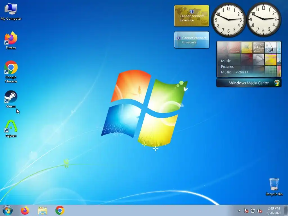Show hidden system tray icons

(x=239, y=211)
